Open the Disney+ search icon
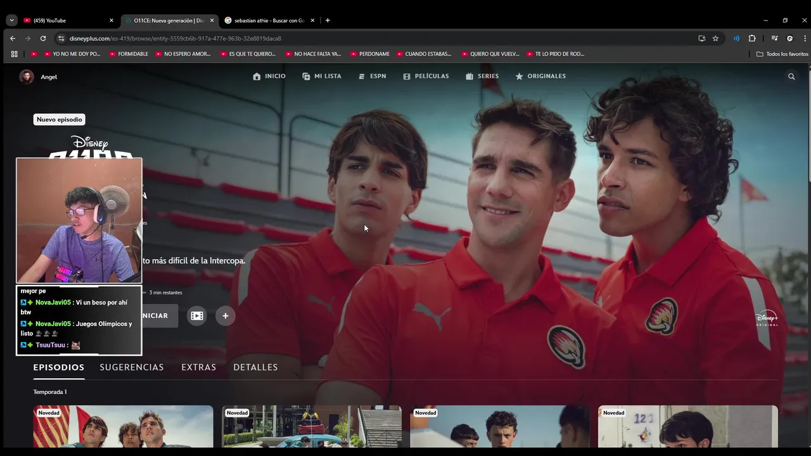 point(791,77)
